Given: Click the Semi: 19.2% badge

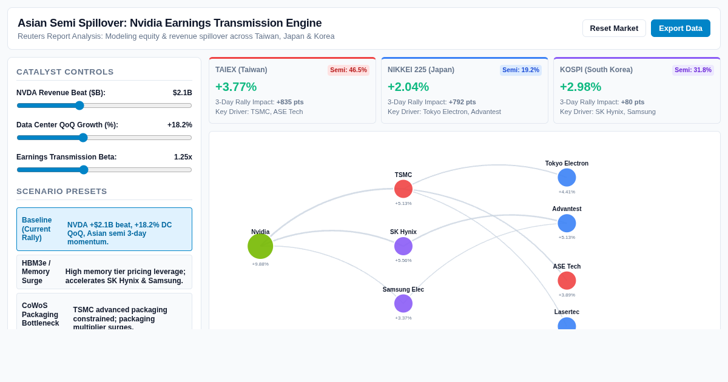Looking at the screenshot, I should pyautogui.click(x=521, y=70).
